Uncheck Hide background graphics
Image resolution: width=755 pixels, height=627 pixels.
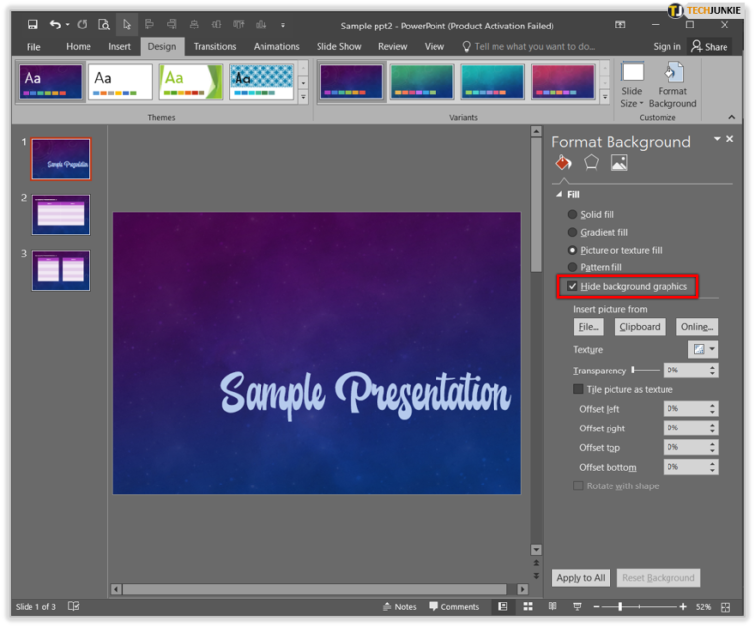pos(572,286)
